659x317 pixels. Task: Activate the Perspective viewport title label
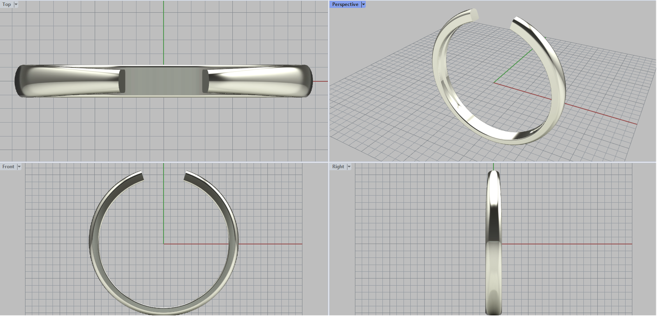tap(345, 5)
